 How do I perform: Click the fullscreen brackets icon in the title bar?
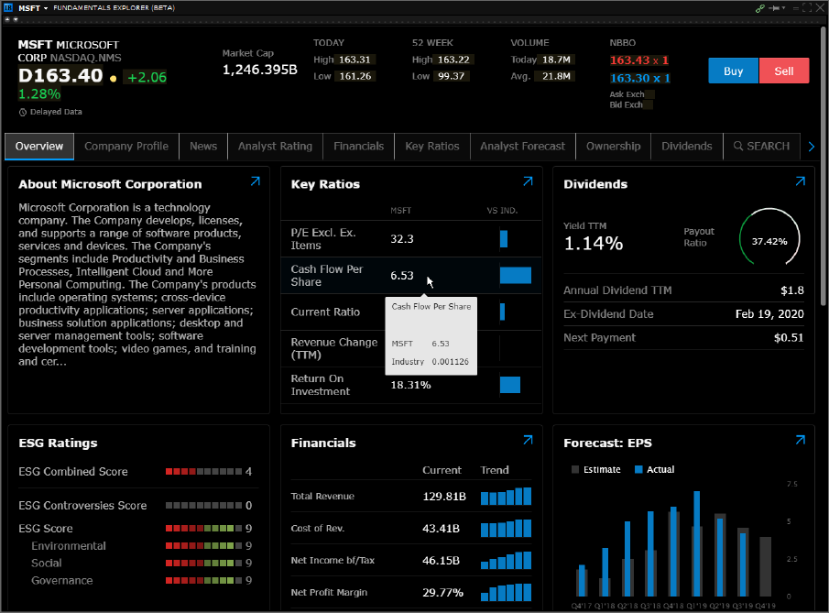(x=807, y=8)
